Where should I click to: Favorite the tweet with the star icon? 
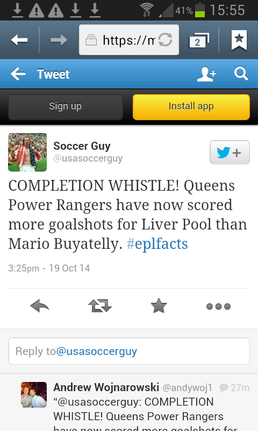159,306
